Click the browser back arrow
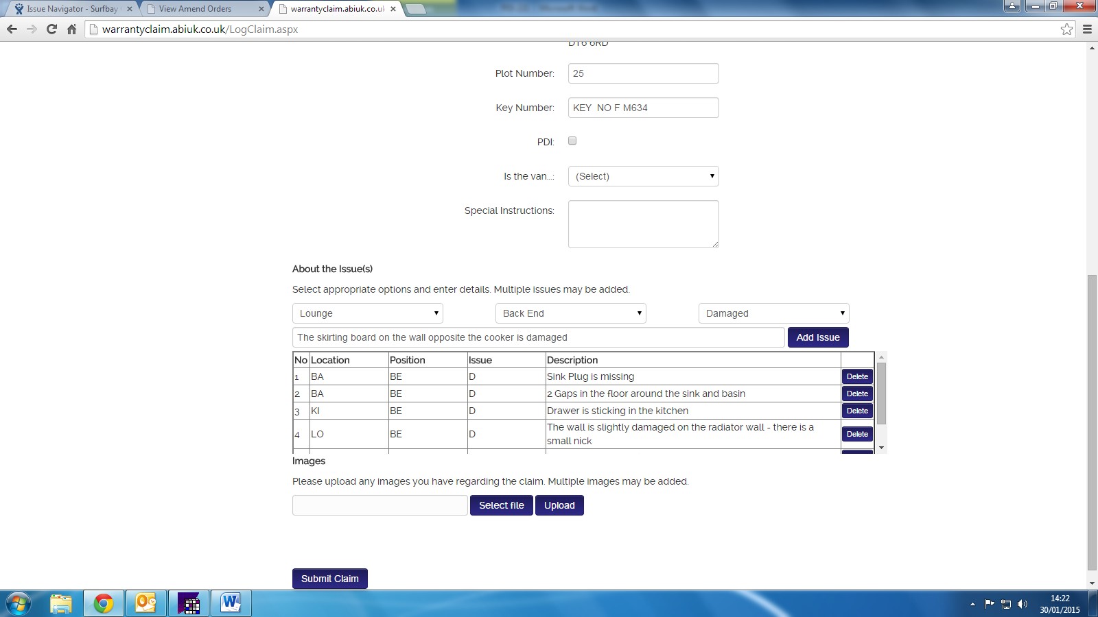Image resolution: width=1098 pixels, height=617 pixels. 12,29
